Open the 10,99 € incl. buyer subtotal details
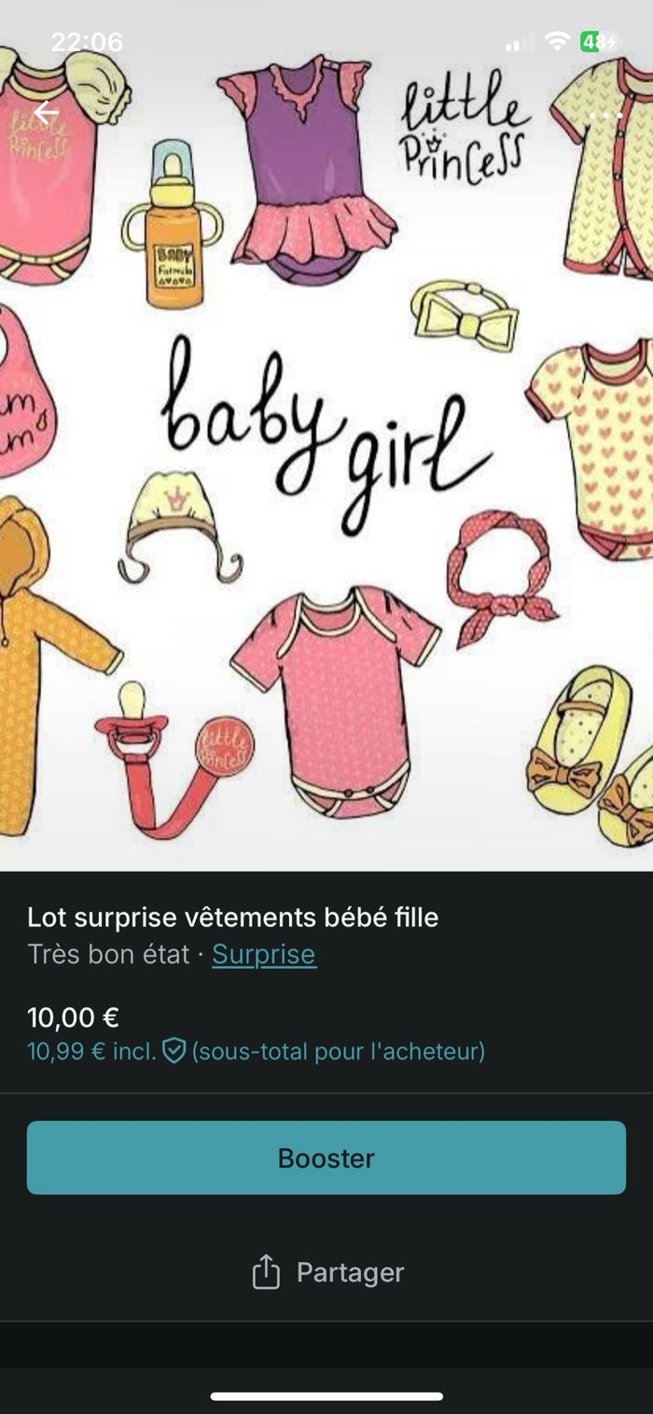Viewport: 653px width, 1415px height. click(x=257, y=1051)
